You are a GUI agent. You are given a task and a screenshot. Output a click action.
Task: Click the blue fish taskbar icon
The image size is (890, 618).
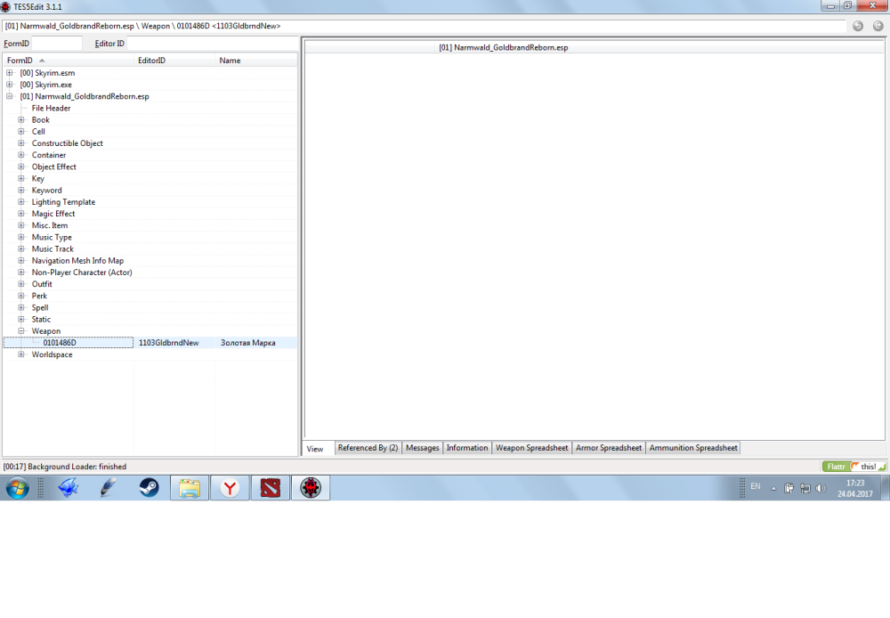pyautogui.click(x=69, y=488)
